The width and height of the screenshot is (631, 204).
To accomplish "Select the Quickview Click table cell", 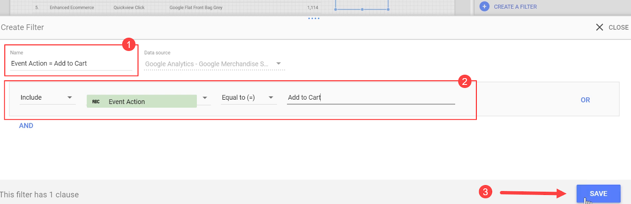I will (x=129, y=7).
